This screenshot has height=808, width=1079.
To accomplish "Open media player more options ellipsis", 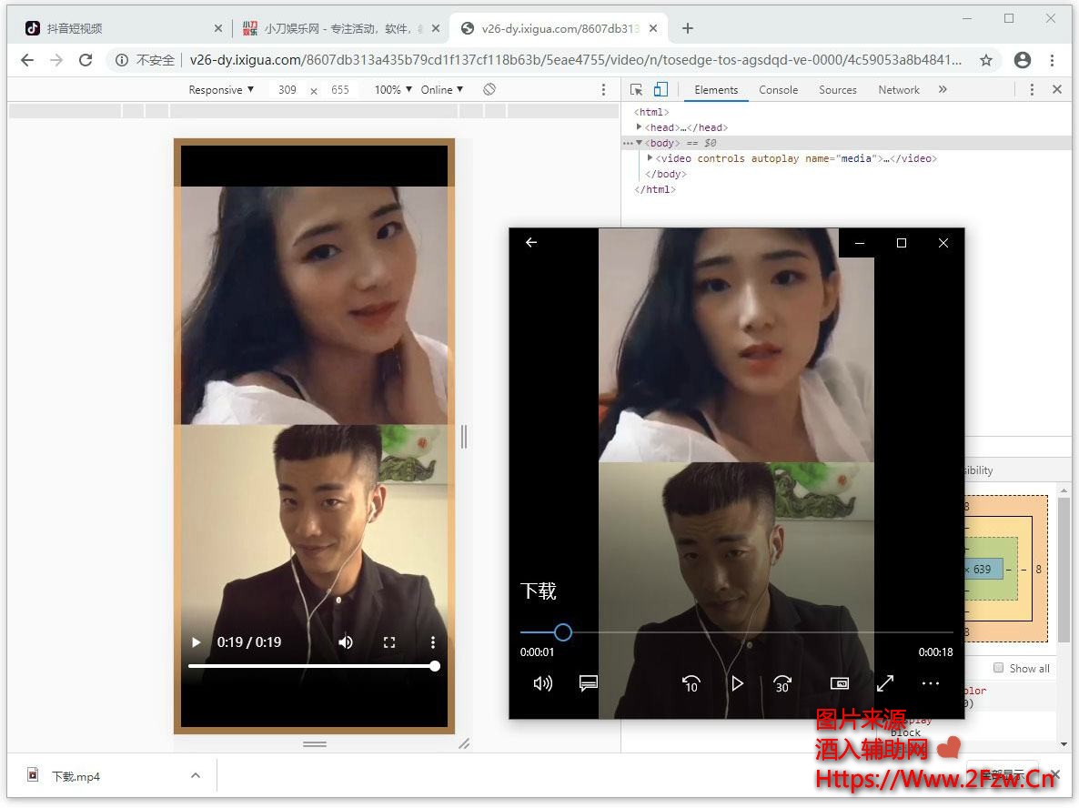I will (931, 683).
